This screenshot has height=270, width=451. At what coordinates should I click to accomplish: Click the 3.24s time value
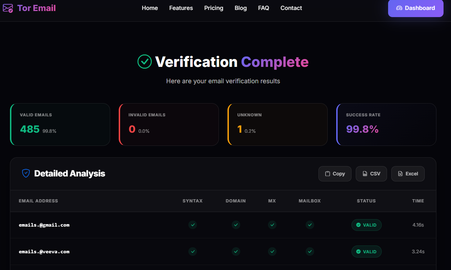[x=418, y=252]
